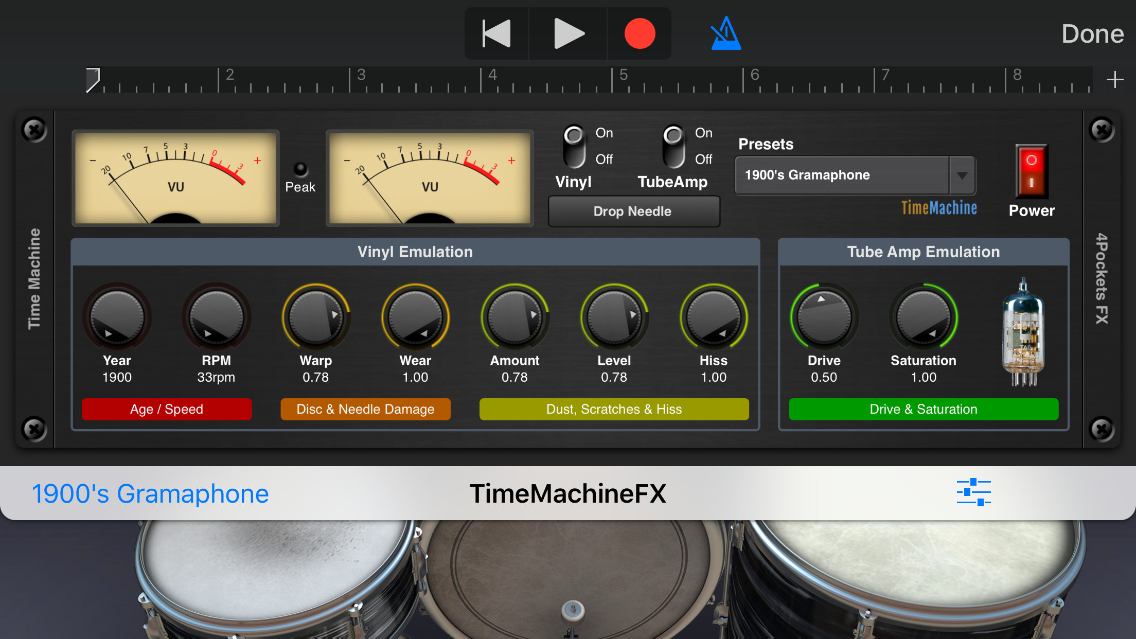Viewport: 1136px width, 639px height.
Task: Click the vacuum tube image
Action: click(1023, 332)
